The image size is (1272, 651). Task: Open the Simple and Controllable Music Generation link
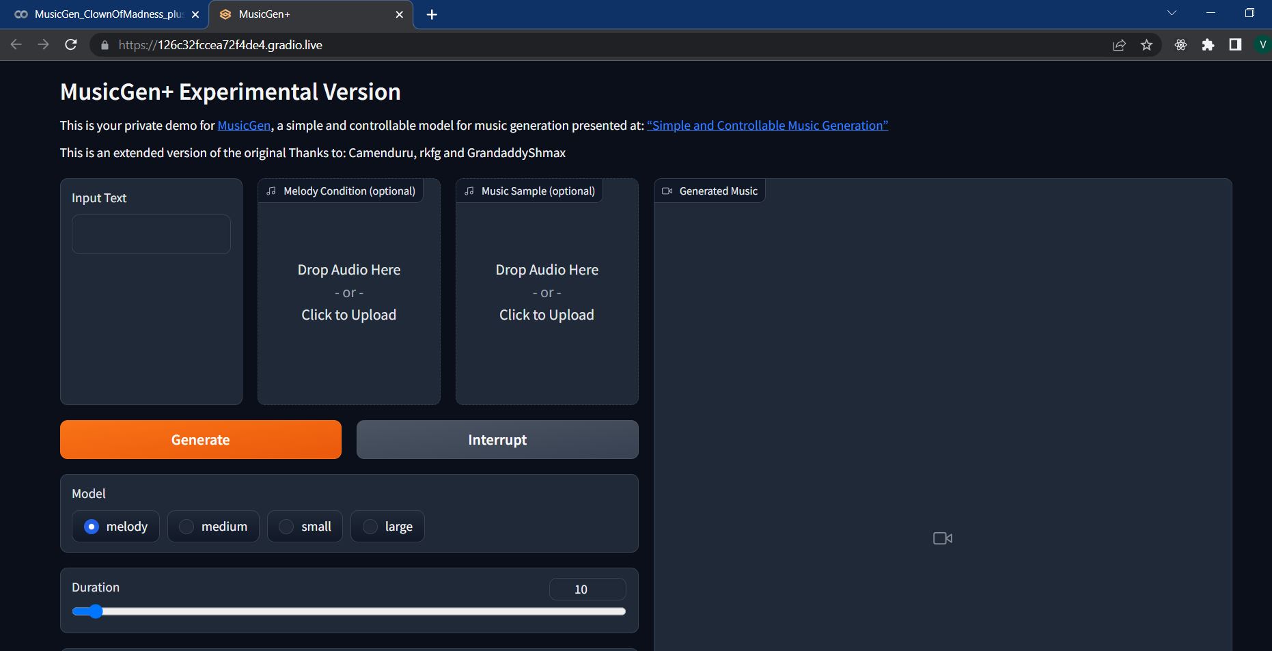(x=767, y=126)
